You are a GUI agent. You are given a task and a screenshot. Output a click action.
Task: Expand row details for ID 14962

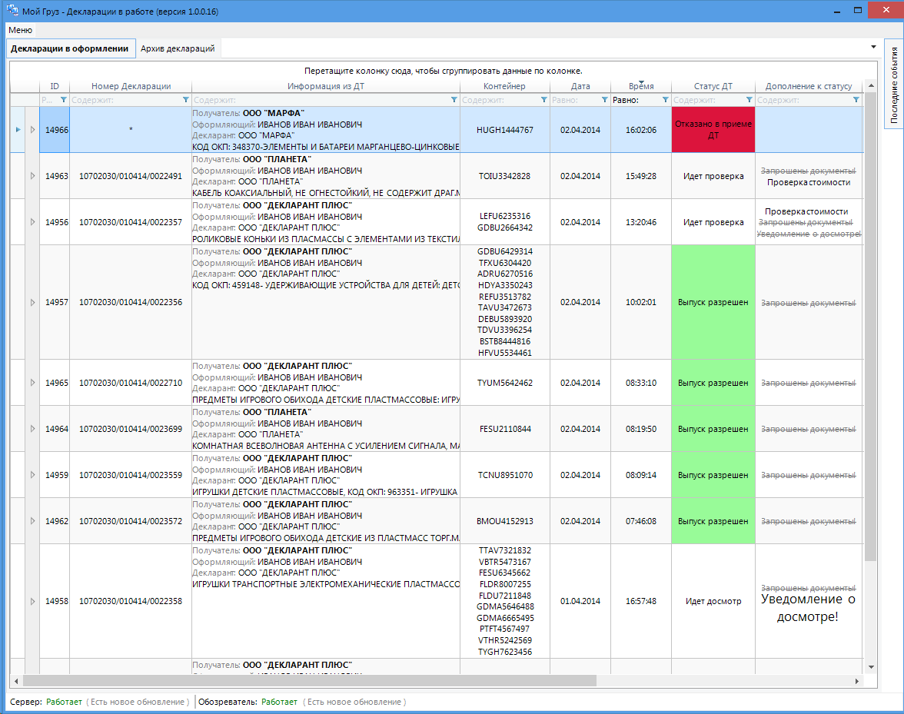point(32,521)
